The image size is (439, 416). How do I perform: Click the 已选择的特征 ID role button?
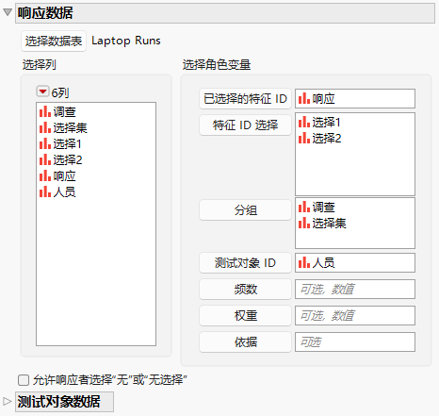coord(245,99)
